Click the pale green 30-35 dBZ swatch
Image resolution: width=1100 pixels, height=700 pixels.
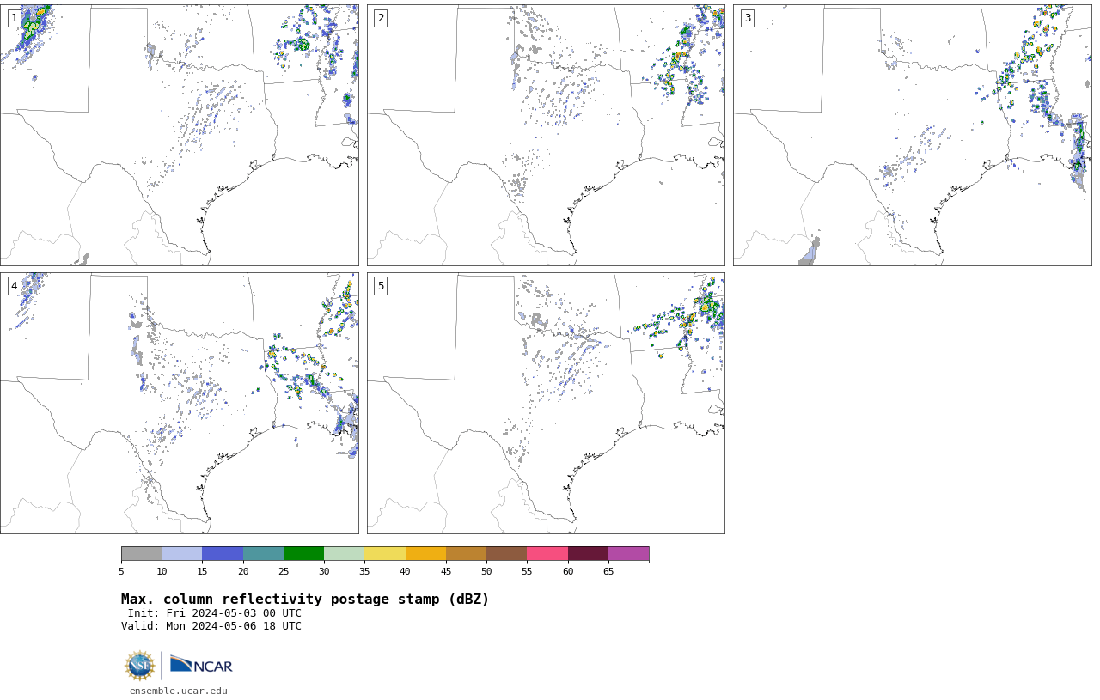click(x=345, y=553)
